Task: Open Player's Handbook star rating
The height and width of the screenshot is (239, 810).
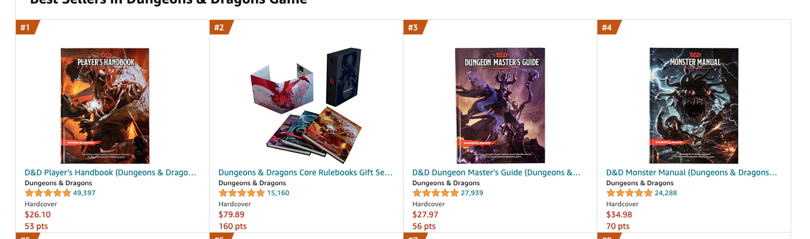Action: [x=47, y=193]
